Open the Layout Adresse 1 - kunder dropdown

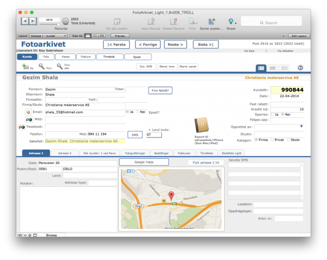[x=48, y=36]
